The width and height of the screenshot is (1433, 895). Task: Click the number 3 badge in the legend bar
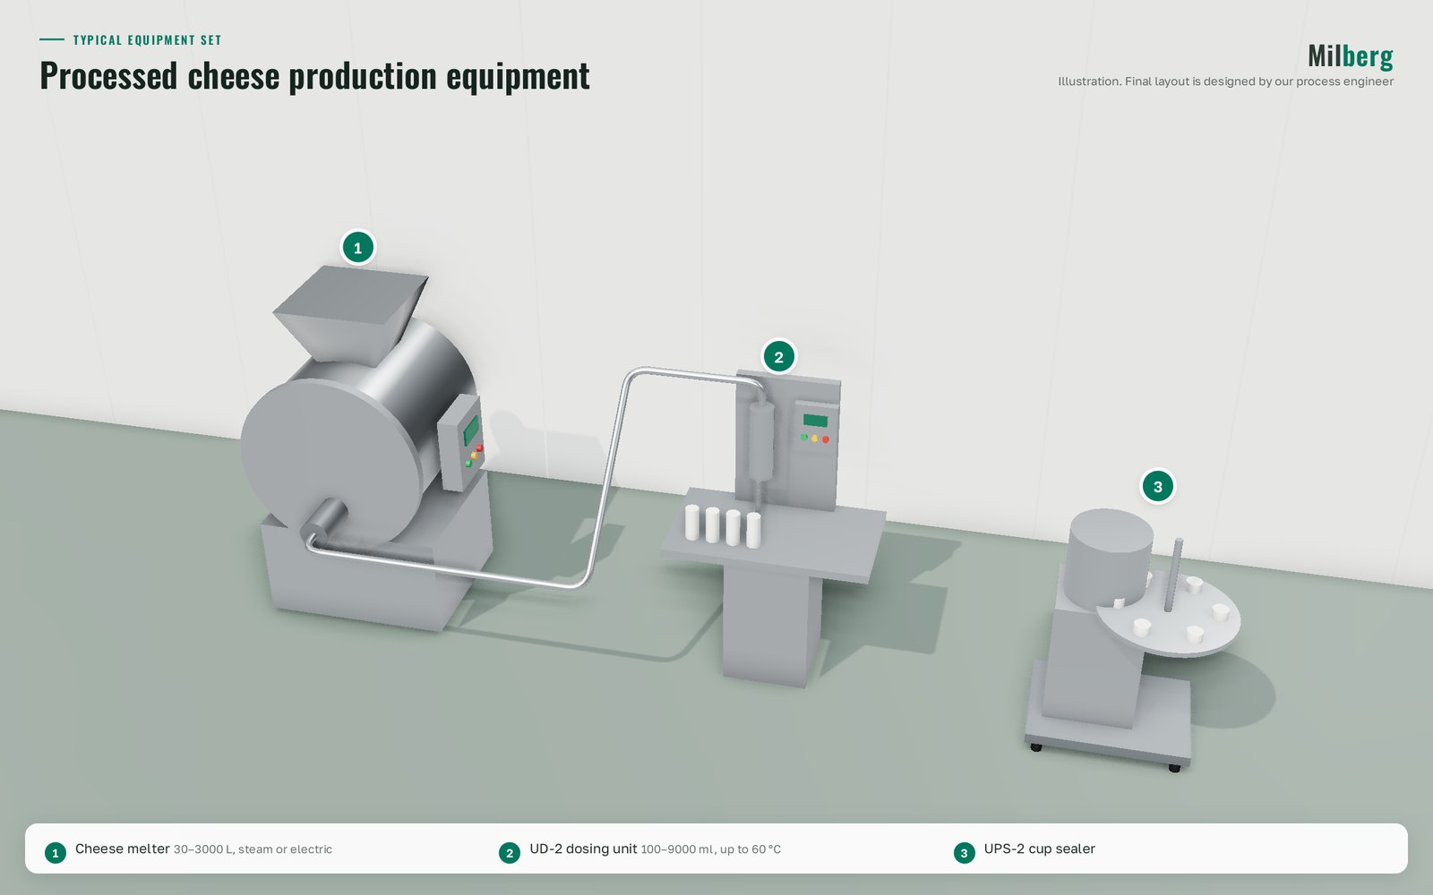[964, 853]
